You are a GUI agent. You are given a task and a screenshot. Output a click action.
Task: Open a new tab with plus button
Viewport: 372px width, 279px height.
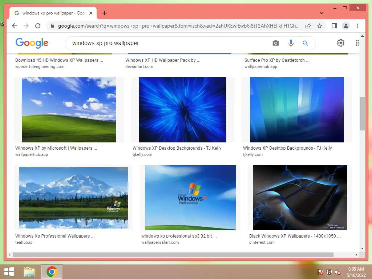[x=105, y=13]
